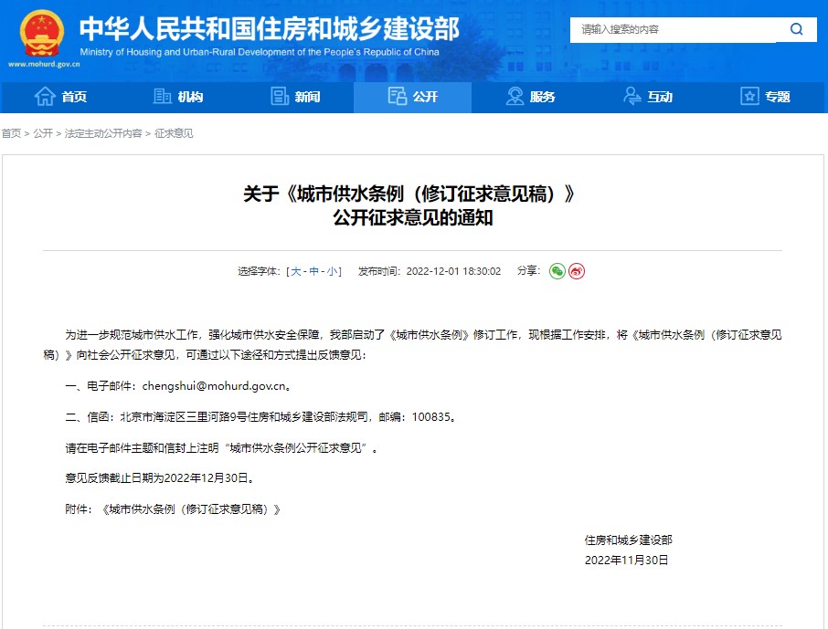Click the search magnifier icon
Image resolution: width=828 pixels, height=629 pixels.
(x=796, y=29)
